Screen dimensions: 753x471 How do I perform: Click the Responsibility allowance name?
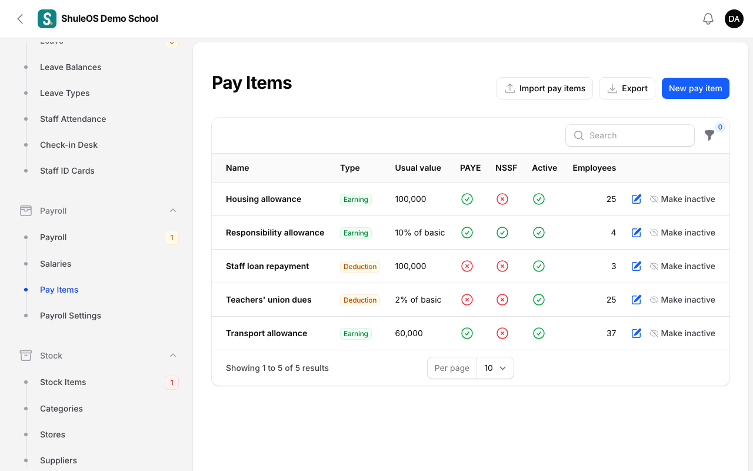(275, 233)
